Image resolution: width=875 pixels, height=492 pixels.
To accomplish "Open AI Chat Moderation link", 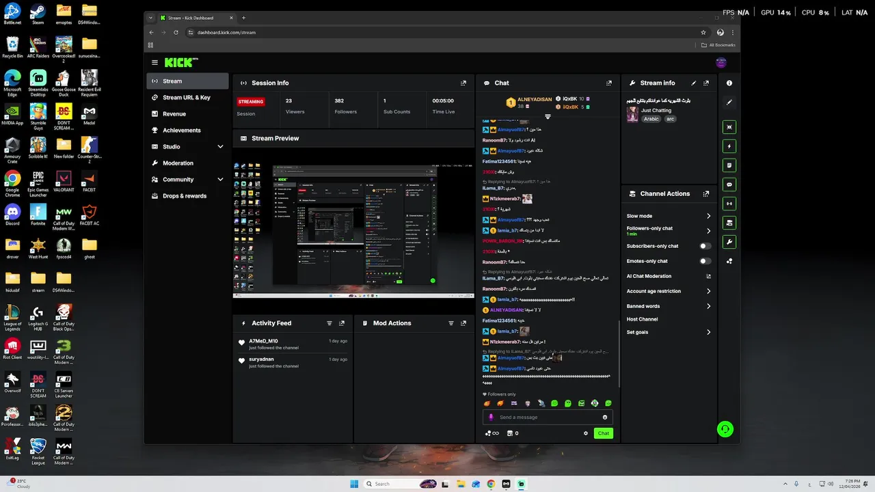I will click(669, 276).
